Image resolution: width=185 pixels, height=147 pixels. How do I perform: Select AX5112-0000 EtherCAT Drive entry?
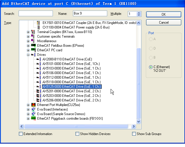point(71,77)
